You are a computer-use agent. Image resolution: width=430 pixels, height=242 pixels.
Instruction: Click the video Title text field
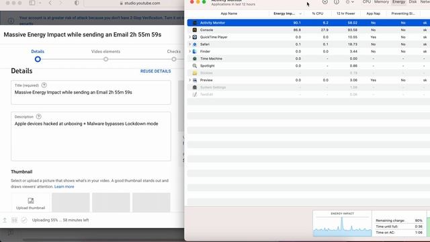pyautogui.click(x=91, y=93)
